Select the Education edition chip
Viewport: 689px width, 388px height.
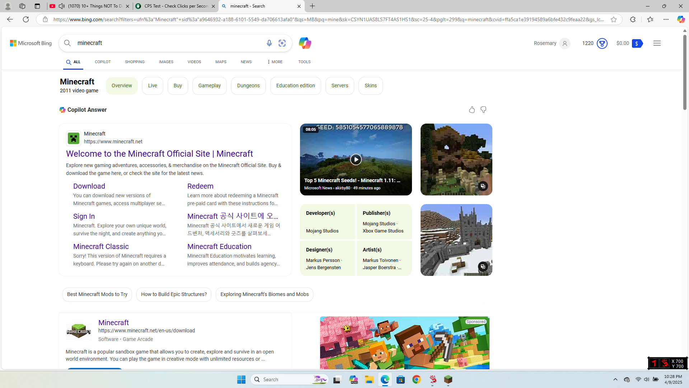coord(296,86)
